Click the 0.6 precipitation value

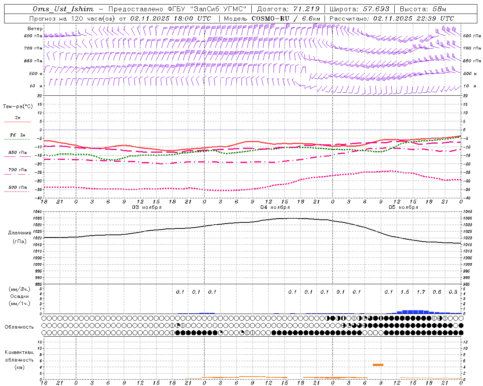437,292
